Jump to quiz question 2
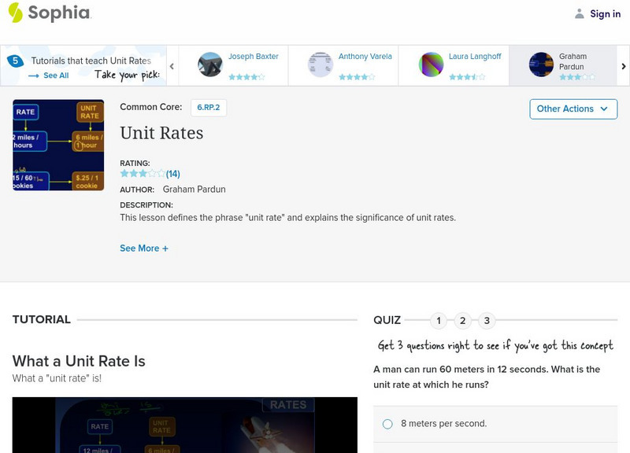The height and width of the screenshot is (453, 630). 462,321
